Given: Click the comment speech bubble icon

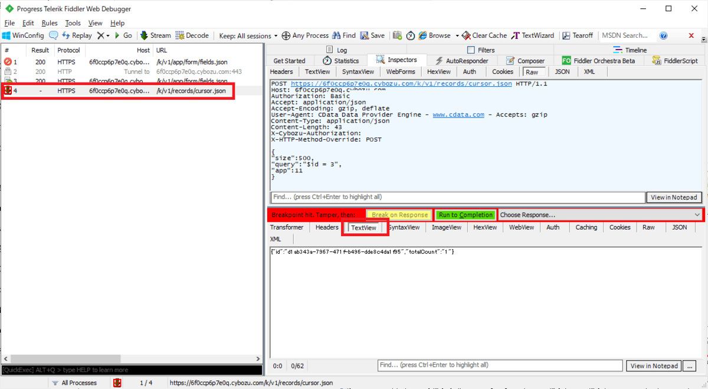Looking at the screenshot, I should click(53, 35).
